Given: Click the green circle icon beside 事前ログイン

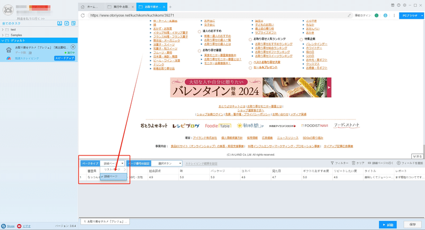Looking at the screenshot, I should tap(377, 15).
